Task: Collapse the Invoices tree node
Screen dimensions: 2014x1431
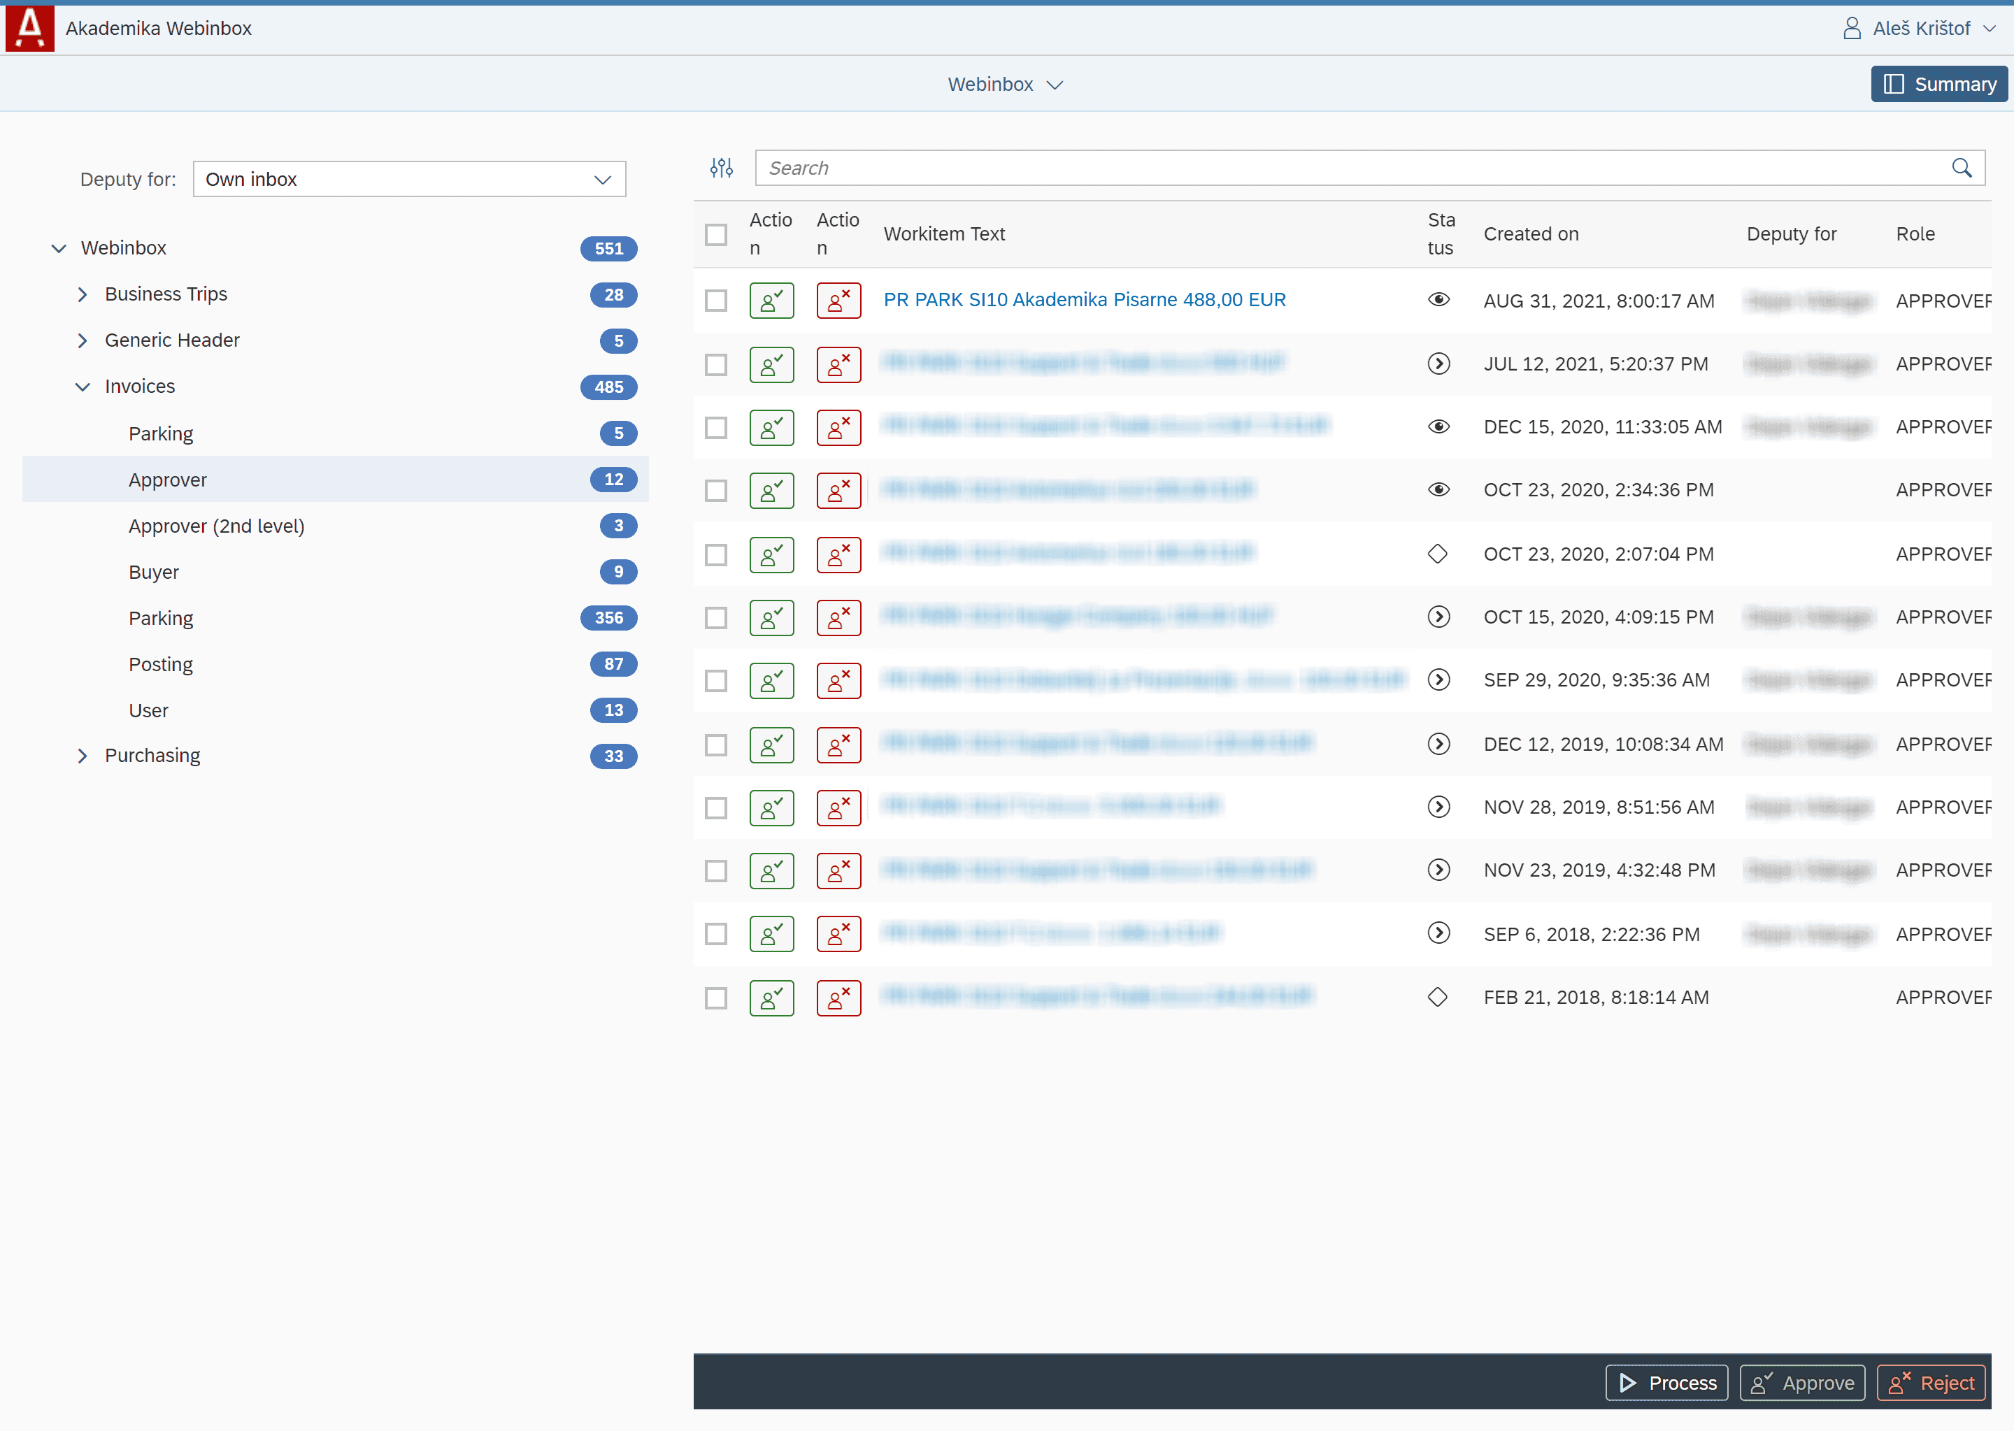Action: tap(82, 387)
